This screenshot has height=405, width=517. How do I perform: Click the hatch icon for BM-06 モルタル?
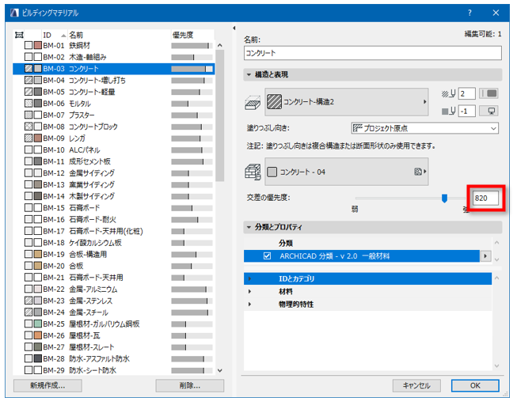(29, 104)
